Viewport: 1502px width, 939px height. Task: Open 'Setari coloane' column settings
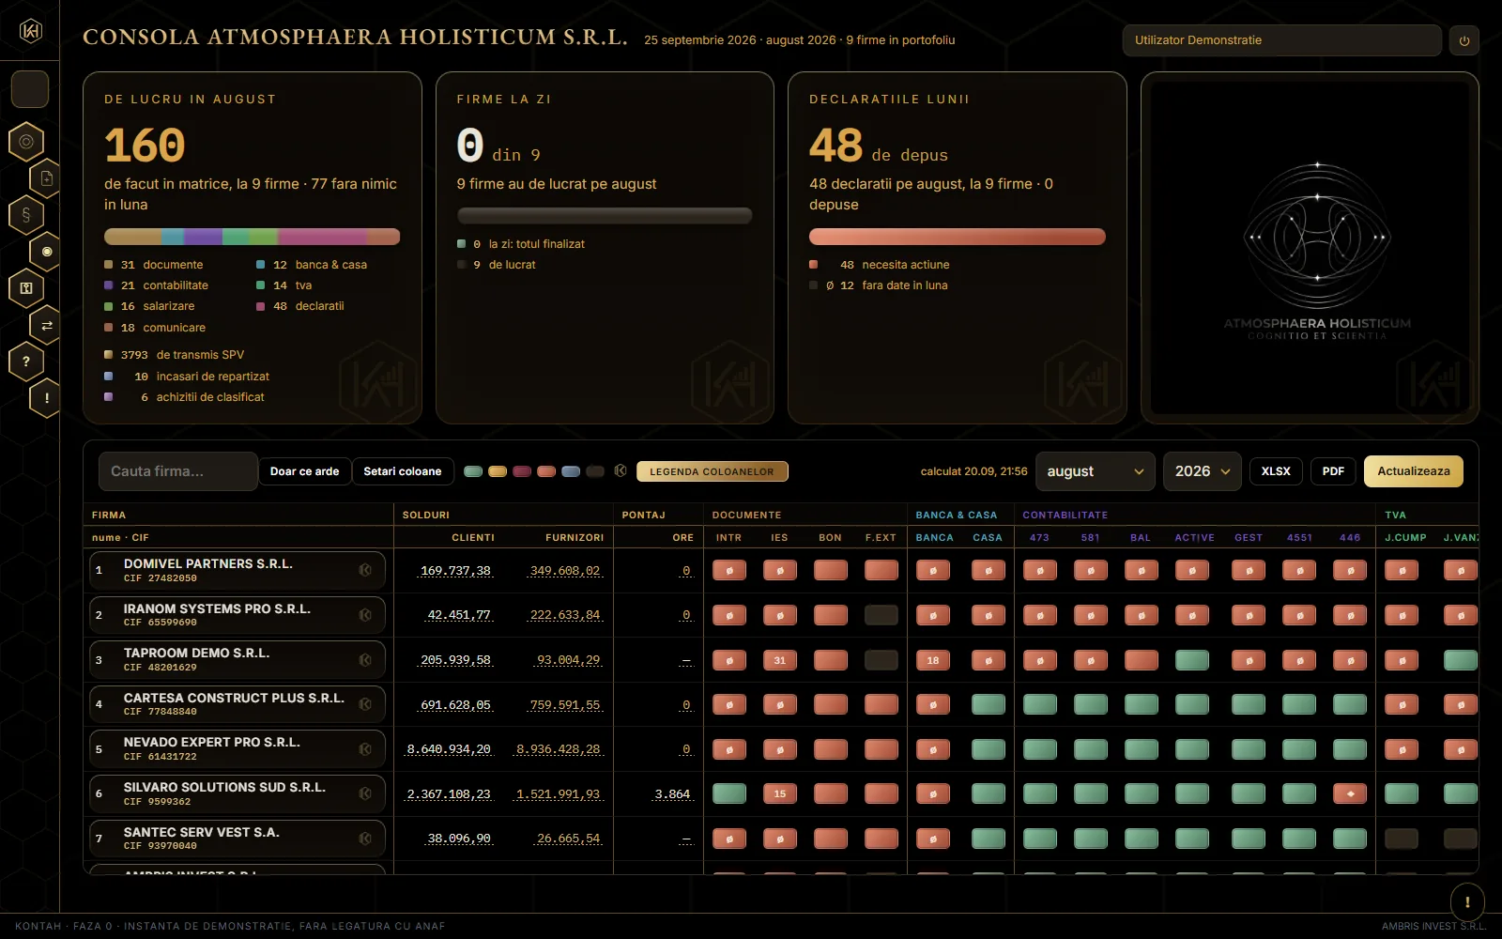403,471
